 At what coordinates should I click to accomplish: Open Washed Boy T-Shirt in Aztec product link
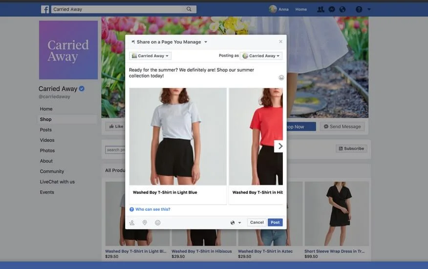coord(265,251)
